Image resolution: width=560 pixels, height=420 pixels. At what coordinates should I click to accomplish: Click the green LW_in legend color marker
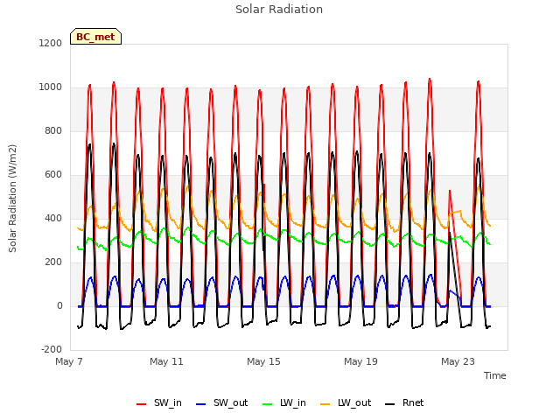pos(268,404)
